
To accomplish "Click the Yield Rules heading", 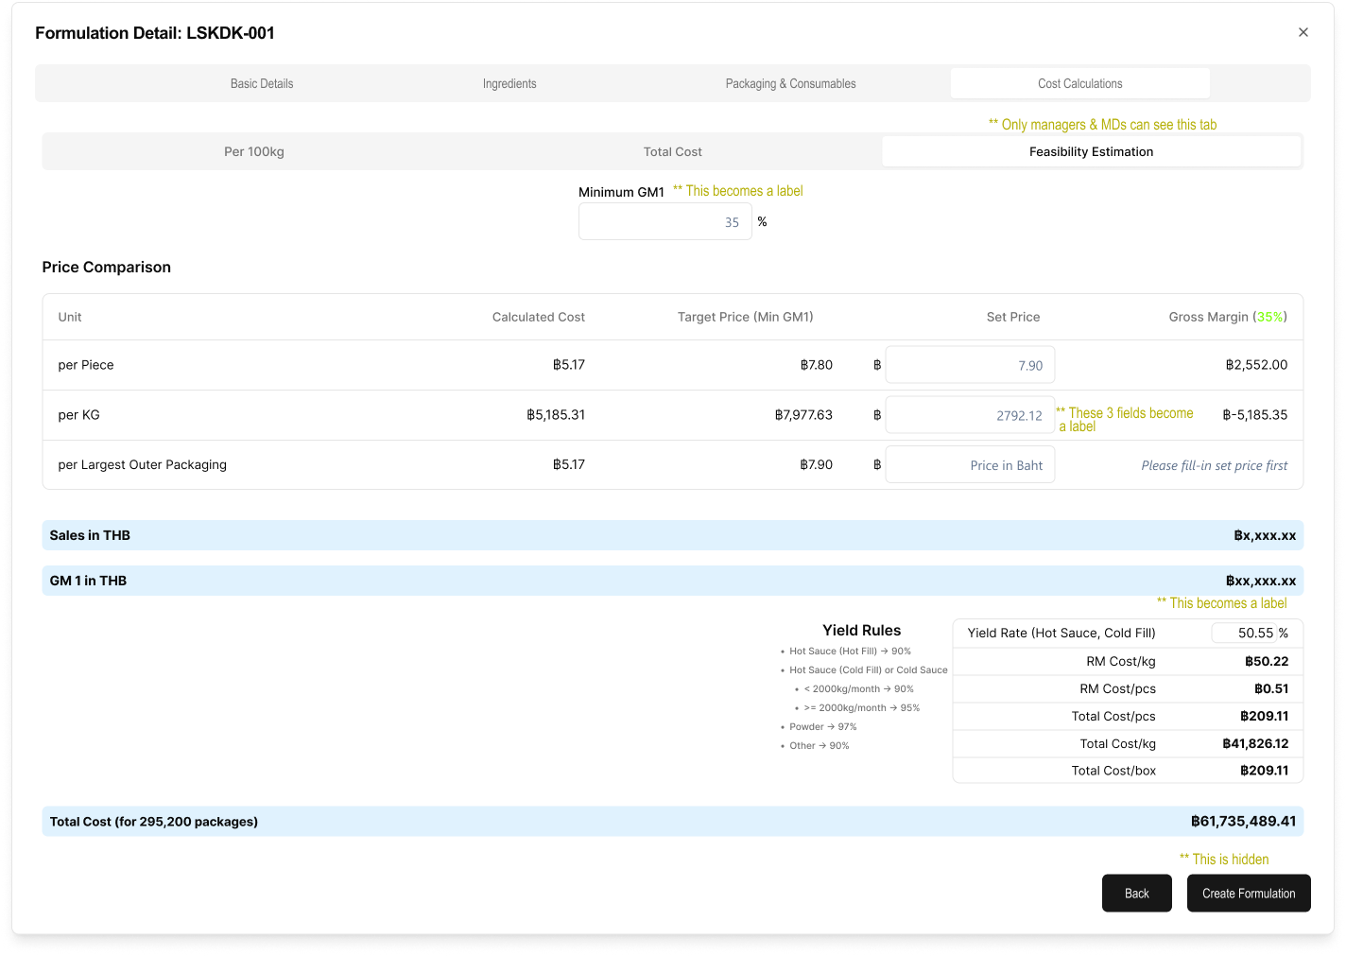I will pyautogui.click(x=861, y=630).
